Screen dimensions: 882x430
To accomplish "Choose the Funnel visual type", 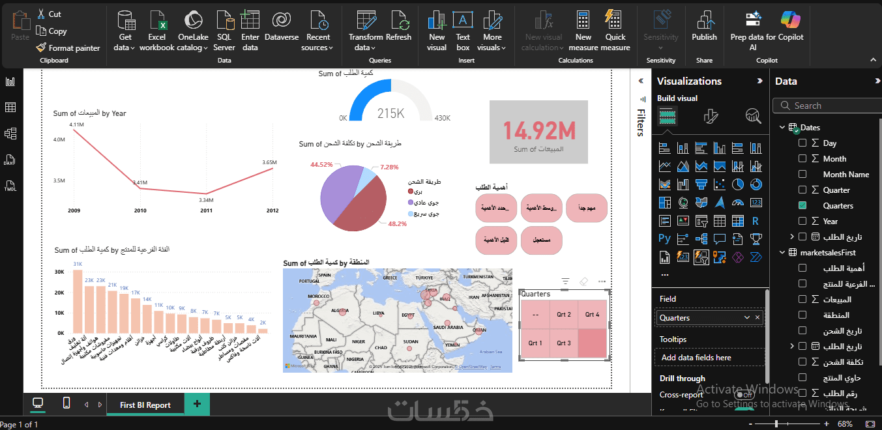I will click(701, 184).
